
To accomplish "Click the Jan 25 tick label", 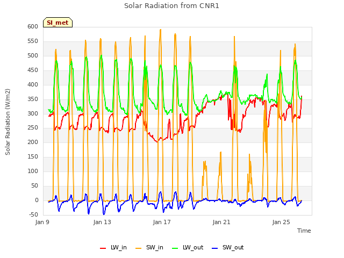I will [x=281, y=222].
